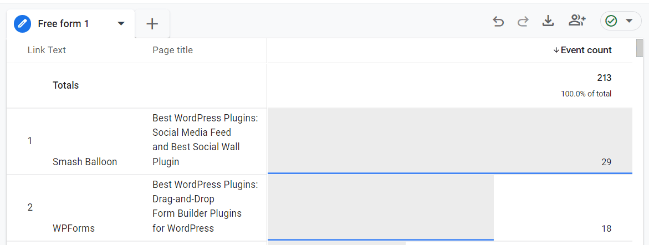This screenshot has height=245, width=649.
Task: Add a new tab with plus icon
Action: (152, 24)
